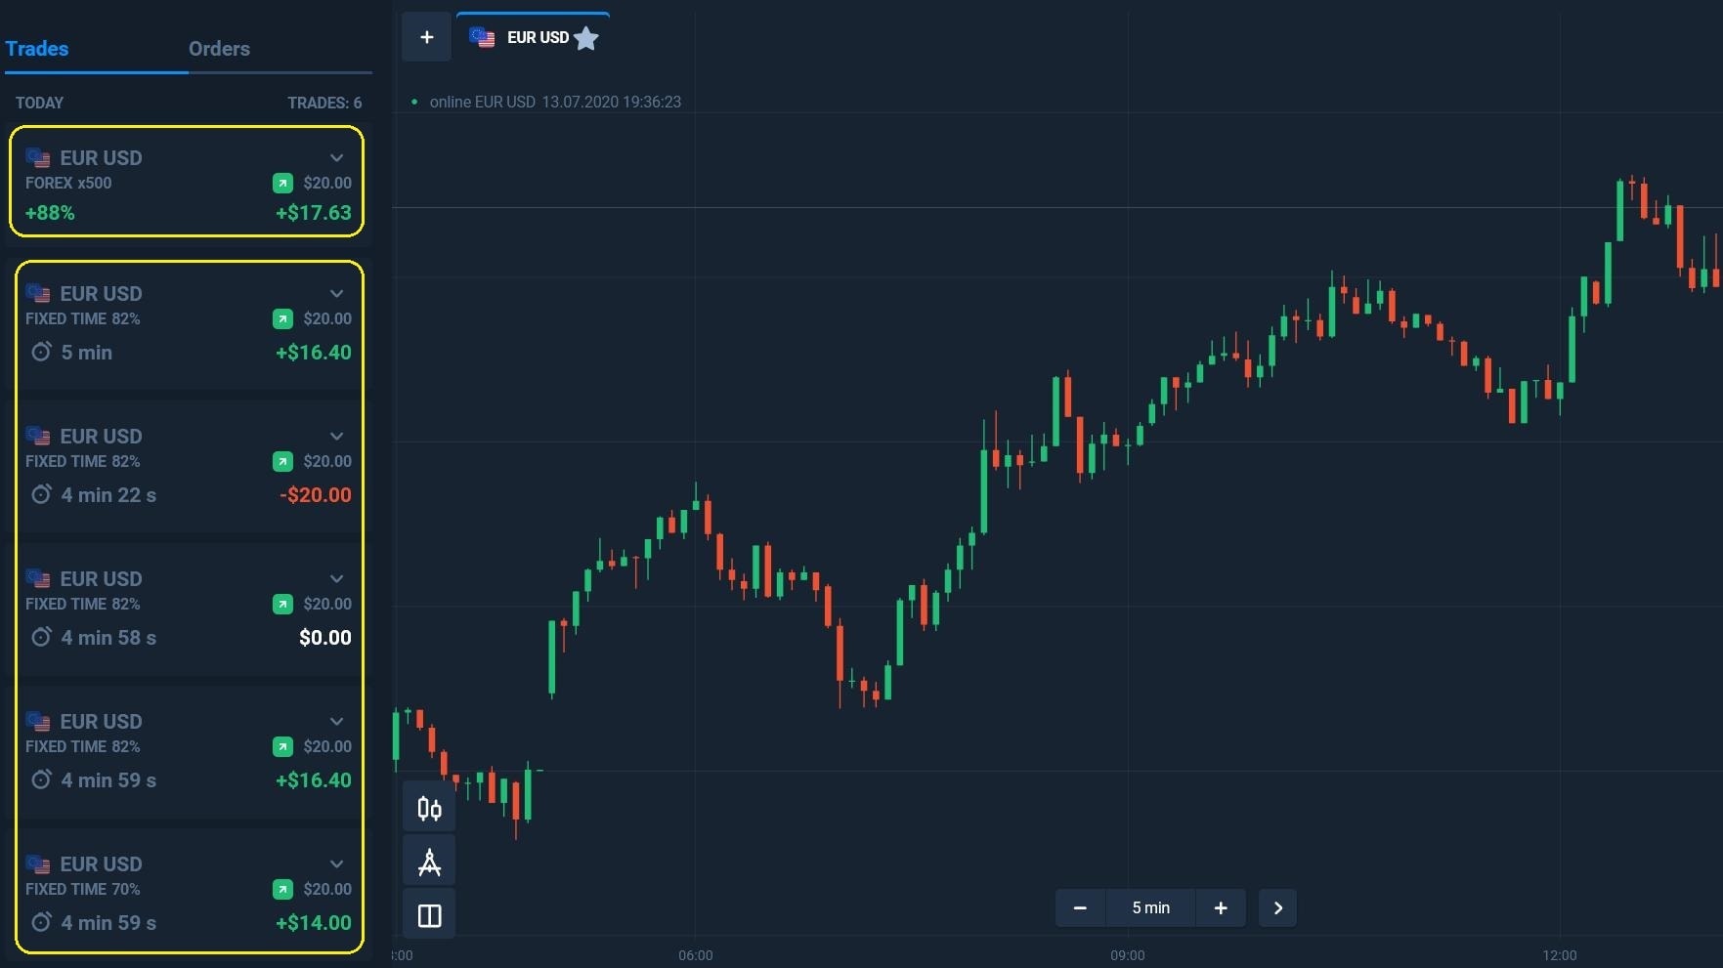The width and height of the screenshot is (1723, 968).
Task: Expand the FIXED TIME 82% 4 min 59 s trade
Action: pos(336,721)
